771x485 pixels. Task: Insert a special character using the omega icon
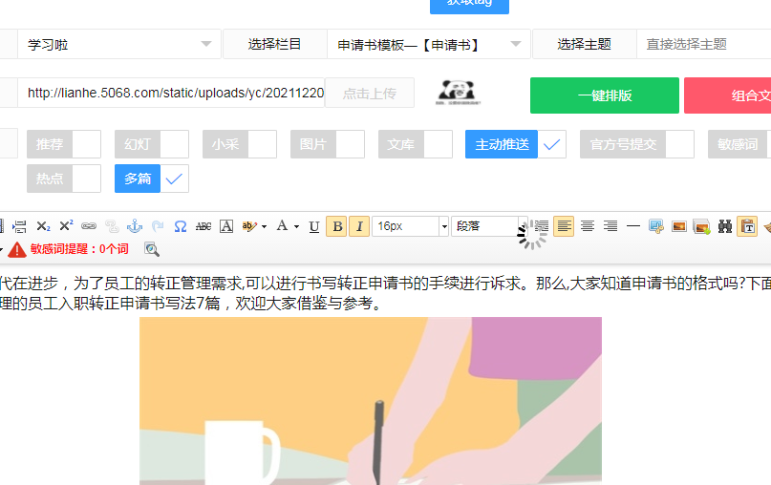(x=181, y=226)
